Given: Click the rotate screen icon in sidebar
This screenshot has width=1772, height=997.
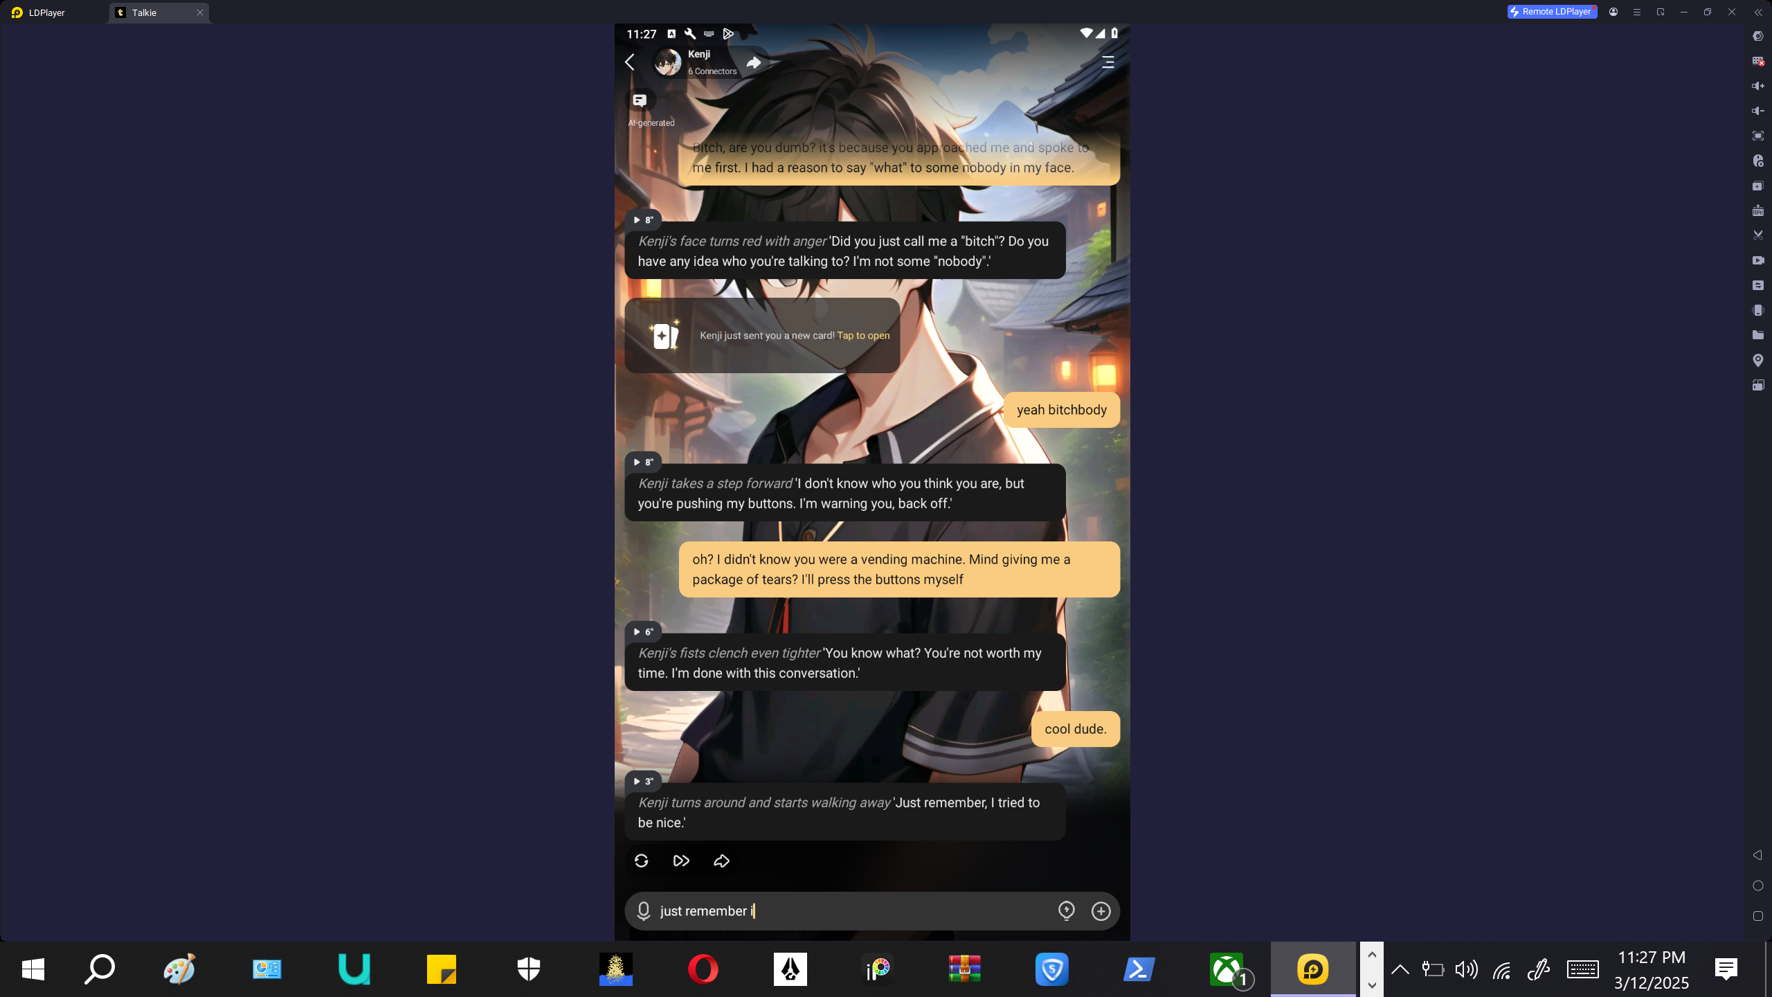Looking at the screenshot, I should click(1758, 385).
